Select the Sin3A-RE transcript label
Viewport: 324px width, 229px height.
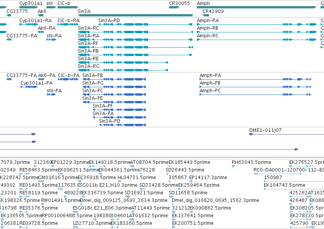click(88, 59)
